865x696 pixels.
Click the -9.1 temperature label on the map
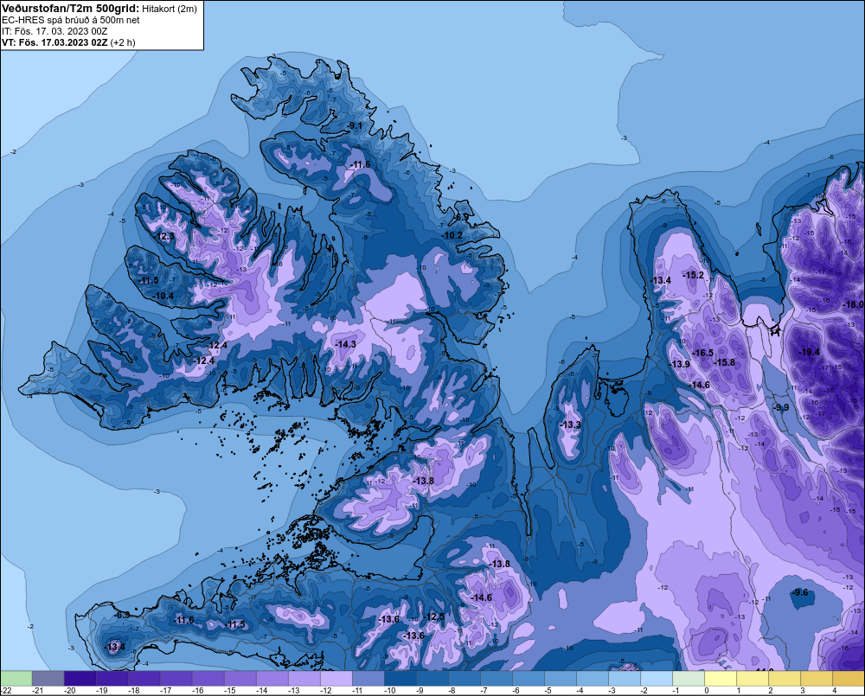[x=355, y=125]
